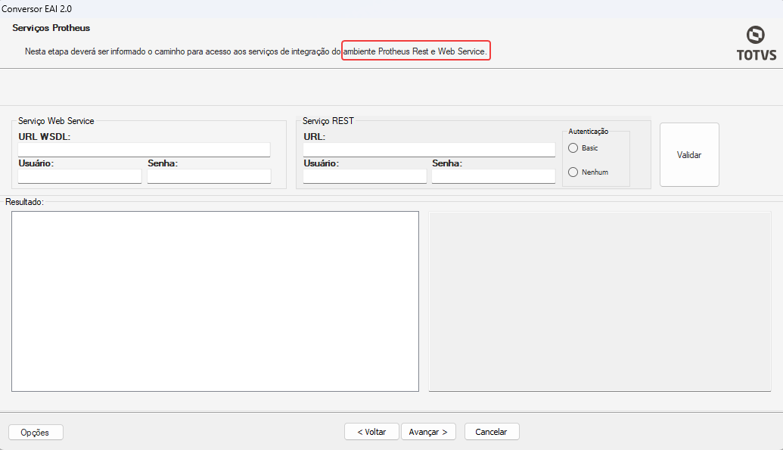Click the 'Serviço Web Service' group label

pyautogui.click(x=56, y=121)
